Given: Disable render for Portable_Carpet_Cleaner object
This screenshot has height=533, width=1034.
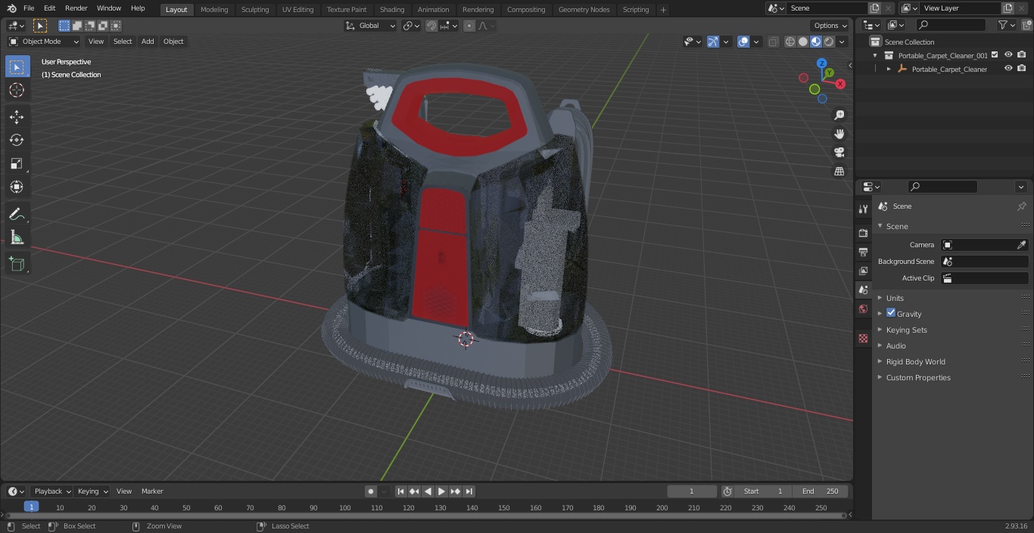Looking at the screenshot, I should pos(1021,69).
